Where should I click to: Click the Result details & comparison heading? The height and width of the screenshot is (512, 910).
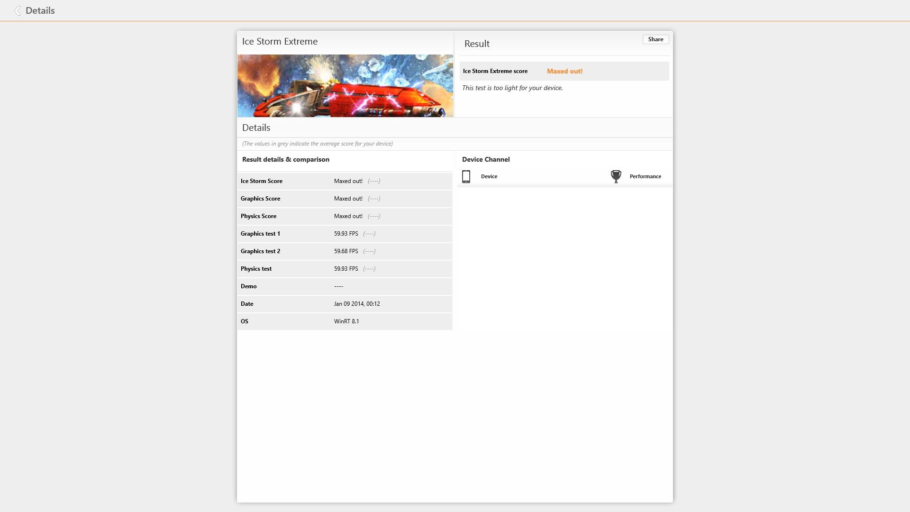(x=285, y=159)
